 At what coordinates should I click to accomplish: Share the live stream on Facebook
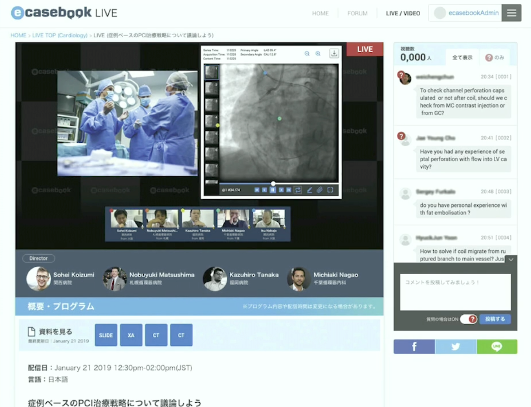414,347
